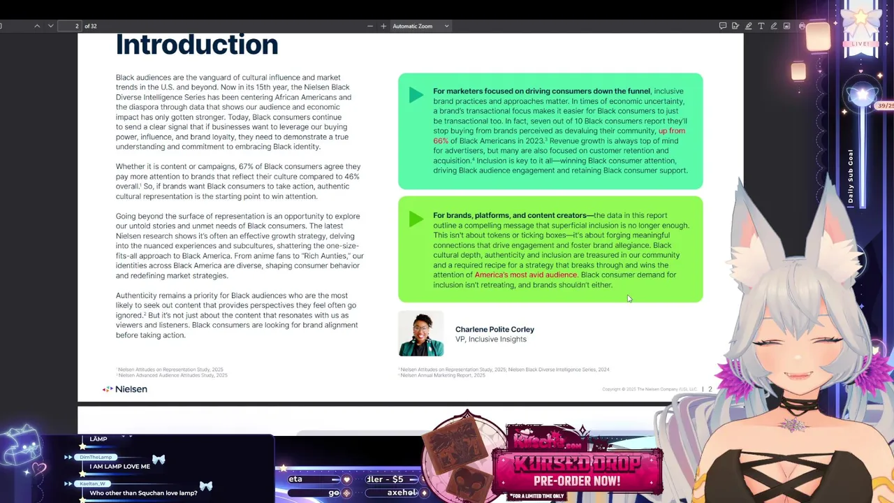Screen dimensions: 894x503
Task: Select the add text tool
Action: (x=761, y=26)
